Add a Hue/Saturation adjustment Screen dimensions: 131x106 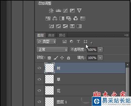pos(48,18)
